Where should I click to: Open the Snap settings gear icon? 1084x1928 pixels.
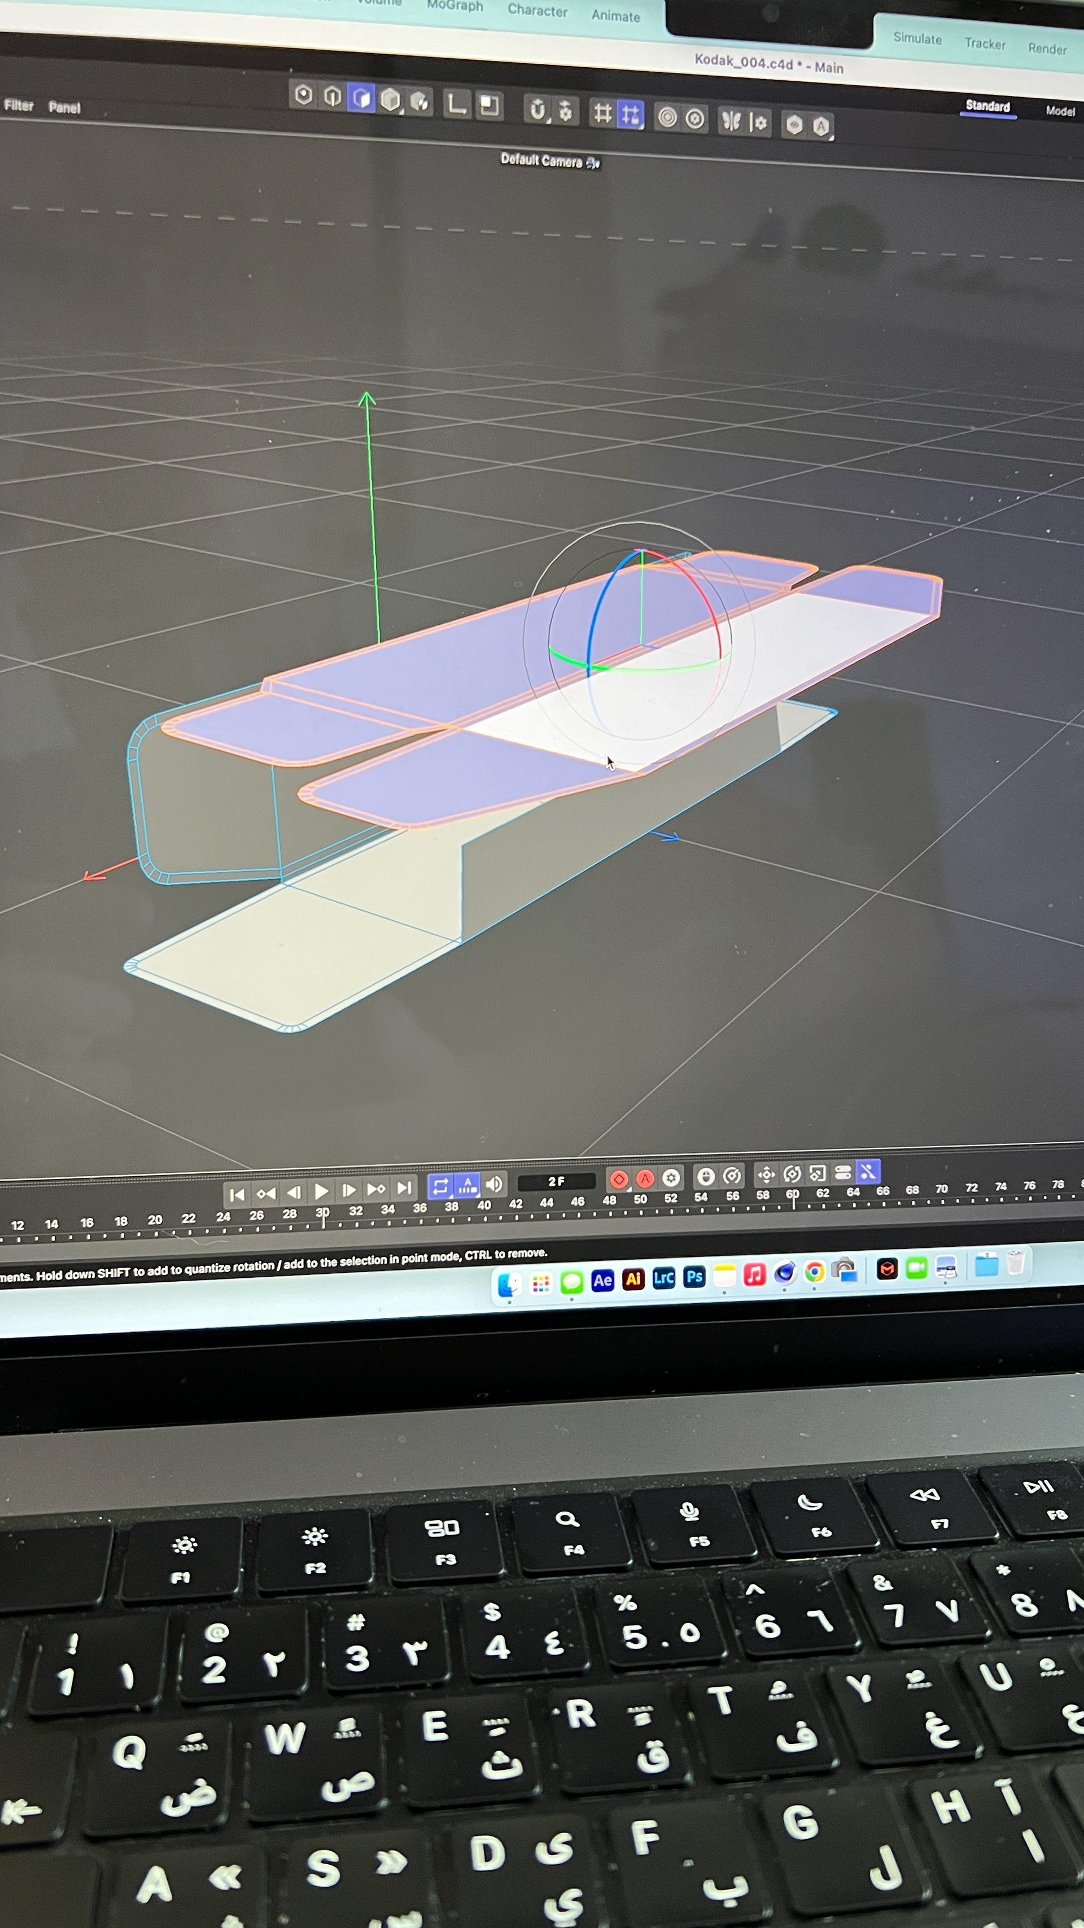[566, 111]
